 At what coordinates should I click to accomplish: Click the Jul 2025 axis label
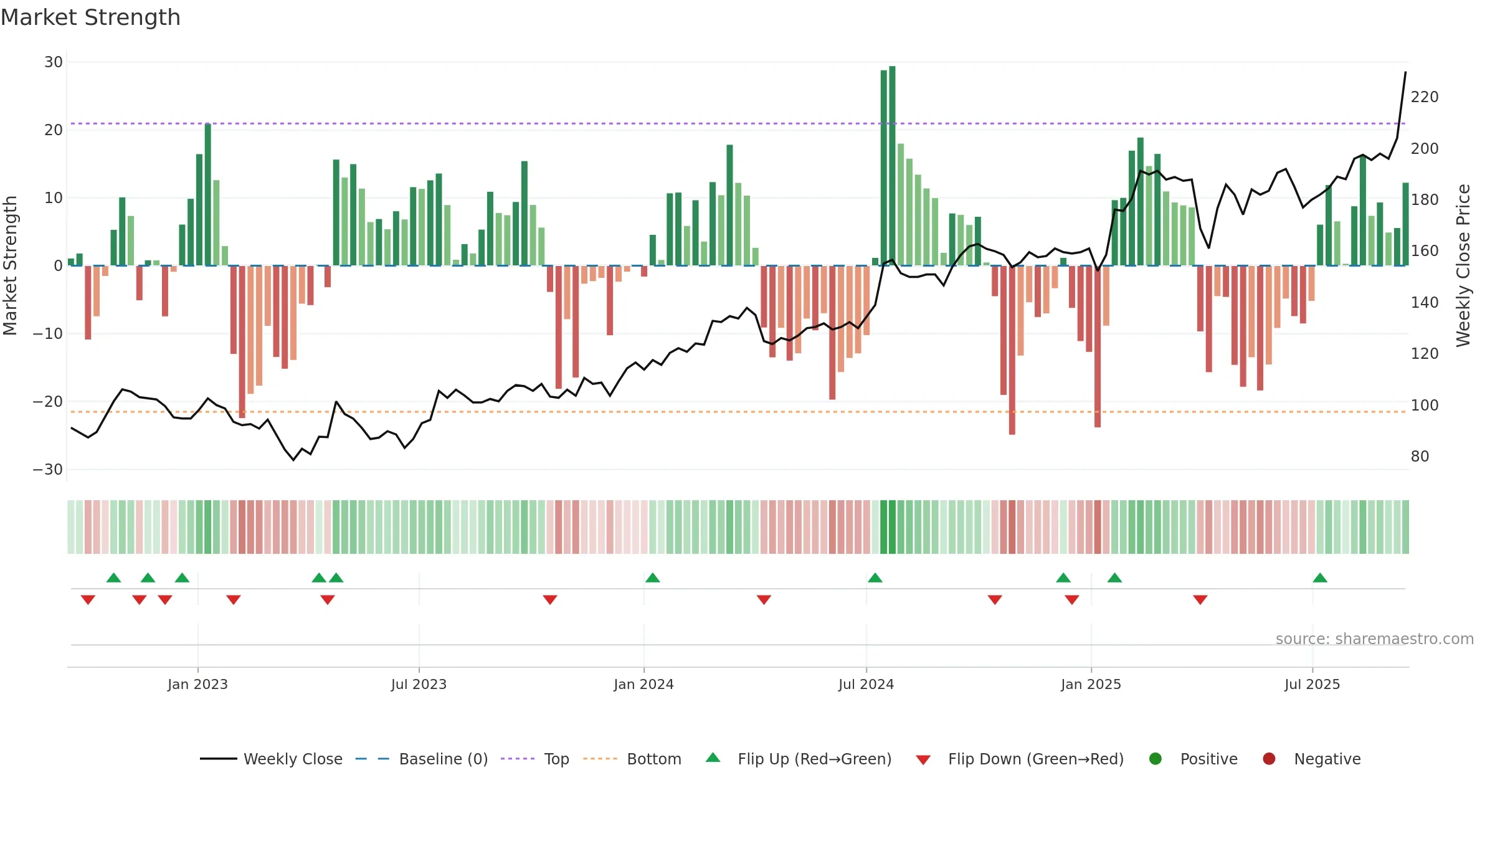1312,685
